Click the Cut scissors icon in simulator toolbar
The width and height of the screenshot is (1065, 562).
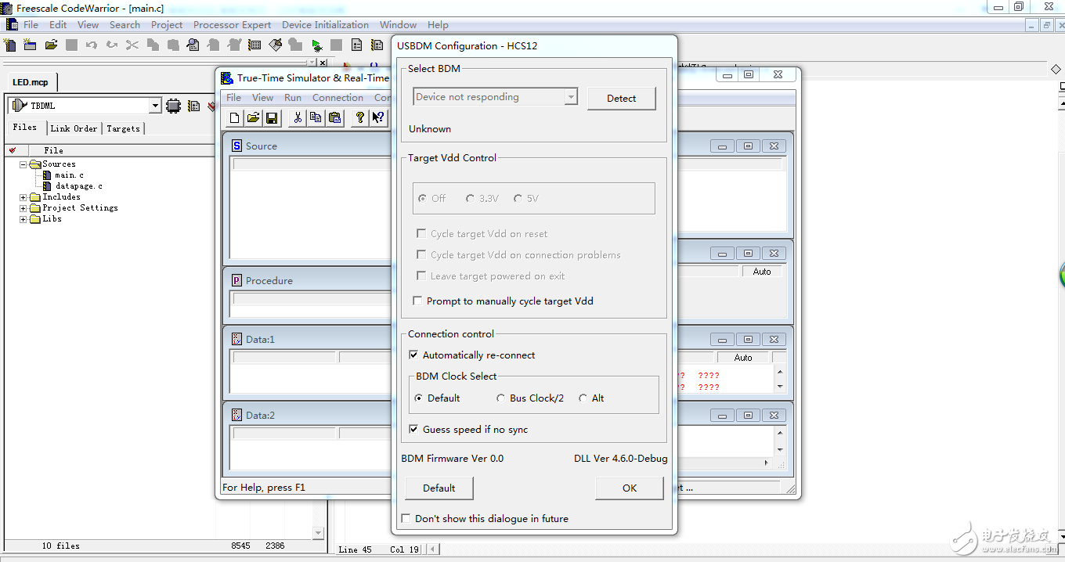298,117
